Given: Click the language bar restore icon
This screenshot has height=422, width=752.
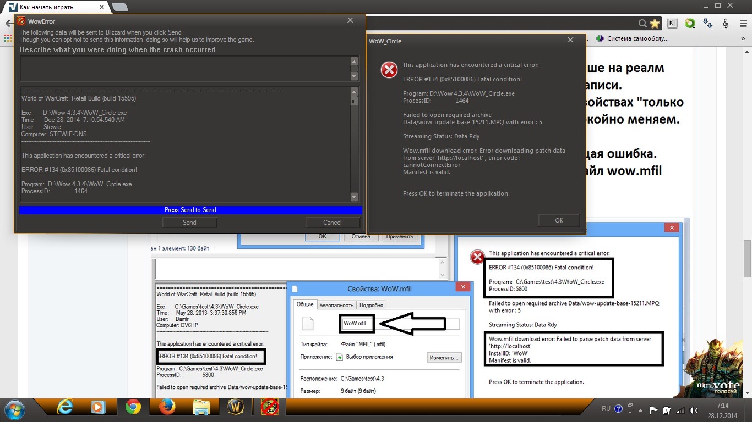Looking at the screenshot, I should pyautogui.click(x=630, y=407).
